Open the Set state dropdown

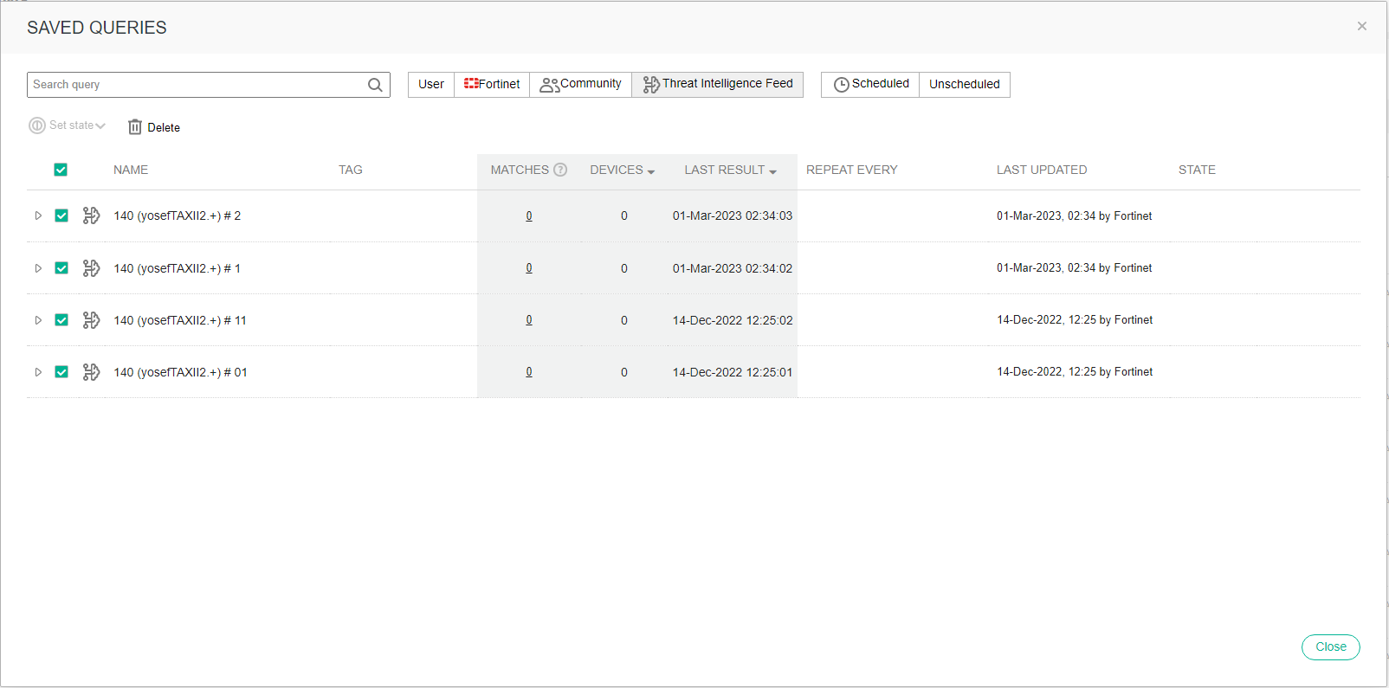point(68,125)
